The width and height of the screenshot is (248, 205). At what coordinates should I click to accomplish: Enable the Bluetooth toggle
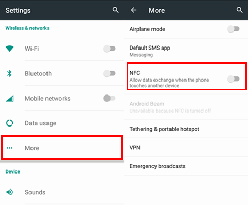tap(110, 73)
